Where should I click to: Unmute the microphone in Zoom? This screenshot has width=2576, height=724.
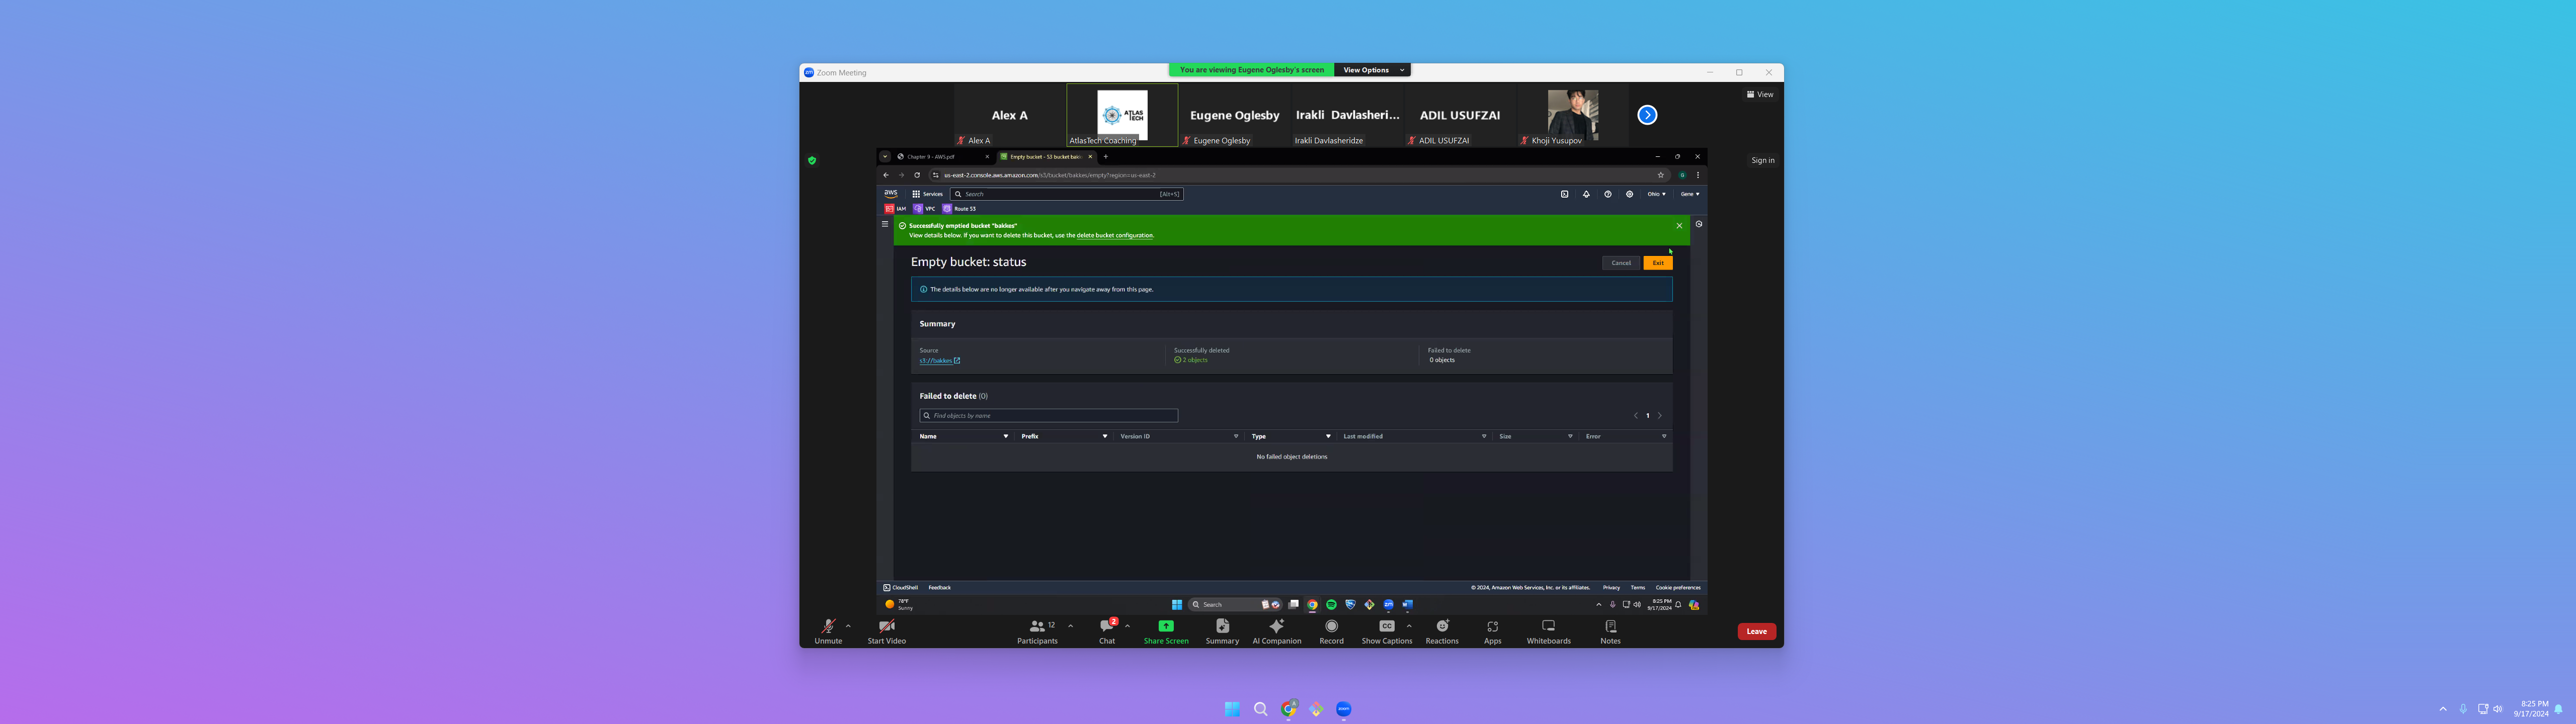pyautogui.click(x=828, y=630)
